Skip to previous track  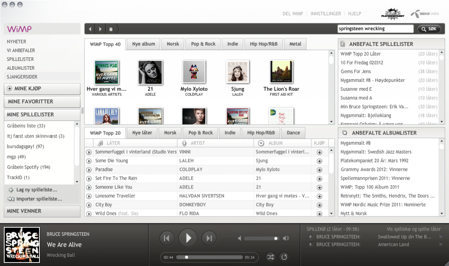167,238
